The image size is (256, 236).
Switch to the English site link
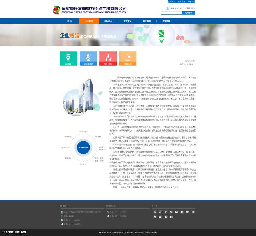click(x=191, y=1)
